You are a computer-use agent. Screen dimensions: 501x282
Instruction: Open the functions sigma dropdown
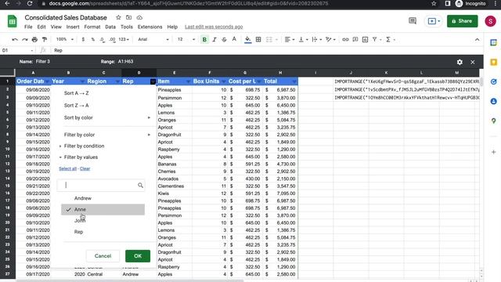tap(390, 39)
